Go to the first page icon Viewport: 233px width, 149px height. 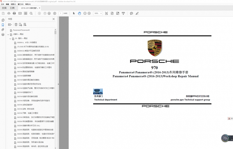(x=39, y=13)
